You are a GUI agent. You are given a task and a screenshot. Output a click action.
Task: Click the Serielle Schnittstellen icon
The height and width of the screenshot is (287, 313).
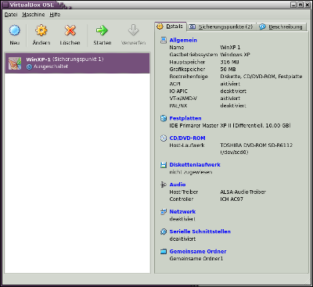point(164,231)
